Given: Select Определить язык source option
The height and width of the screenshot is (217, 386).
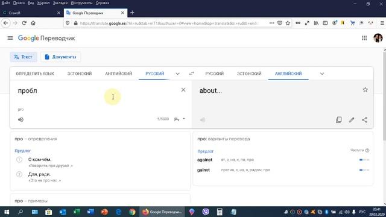Looking at the screenshot, I should click(x=35, y=74).
